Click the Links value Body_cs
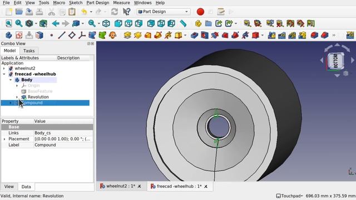 (63, 133)
